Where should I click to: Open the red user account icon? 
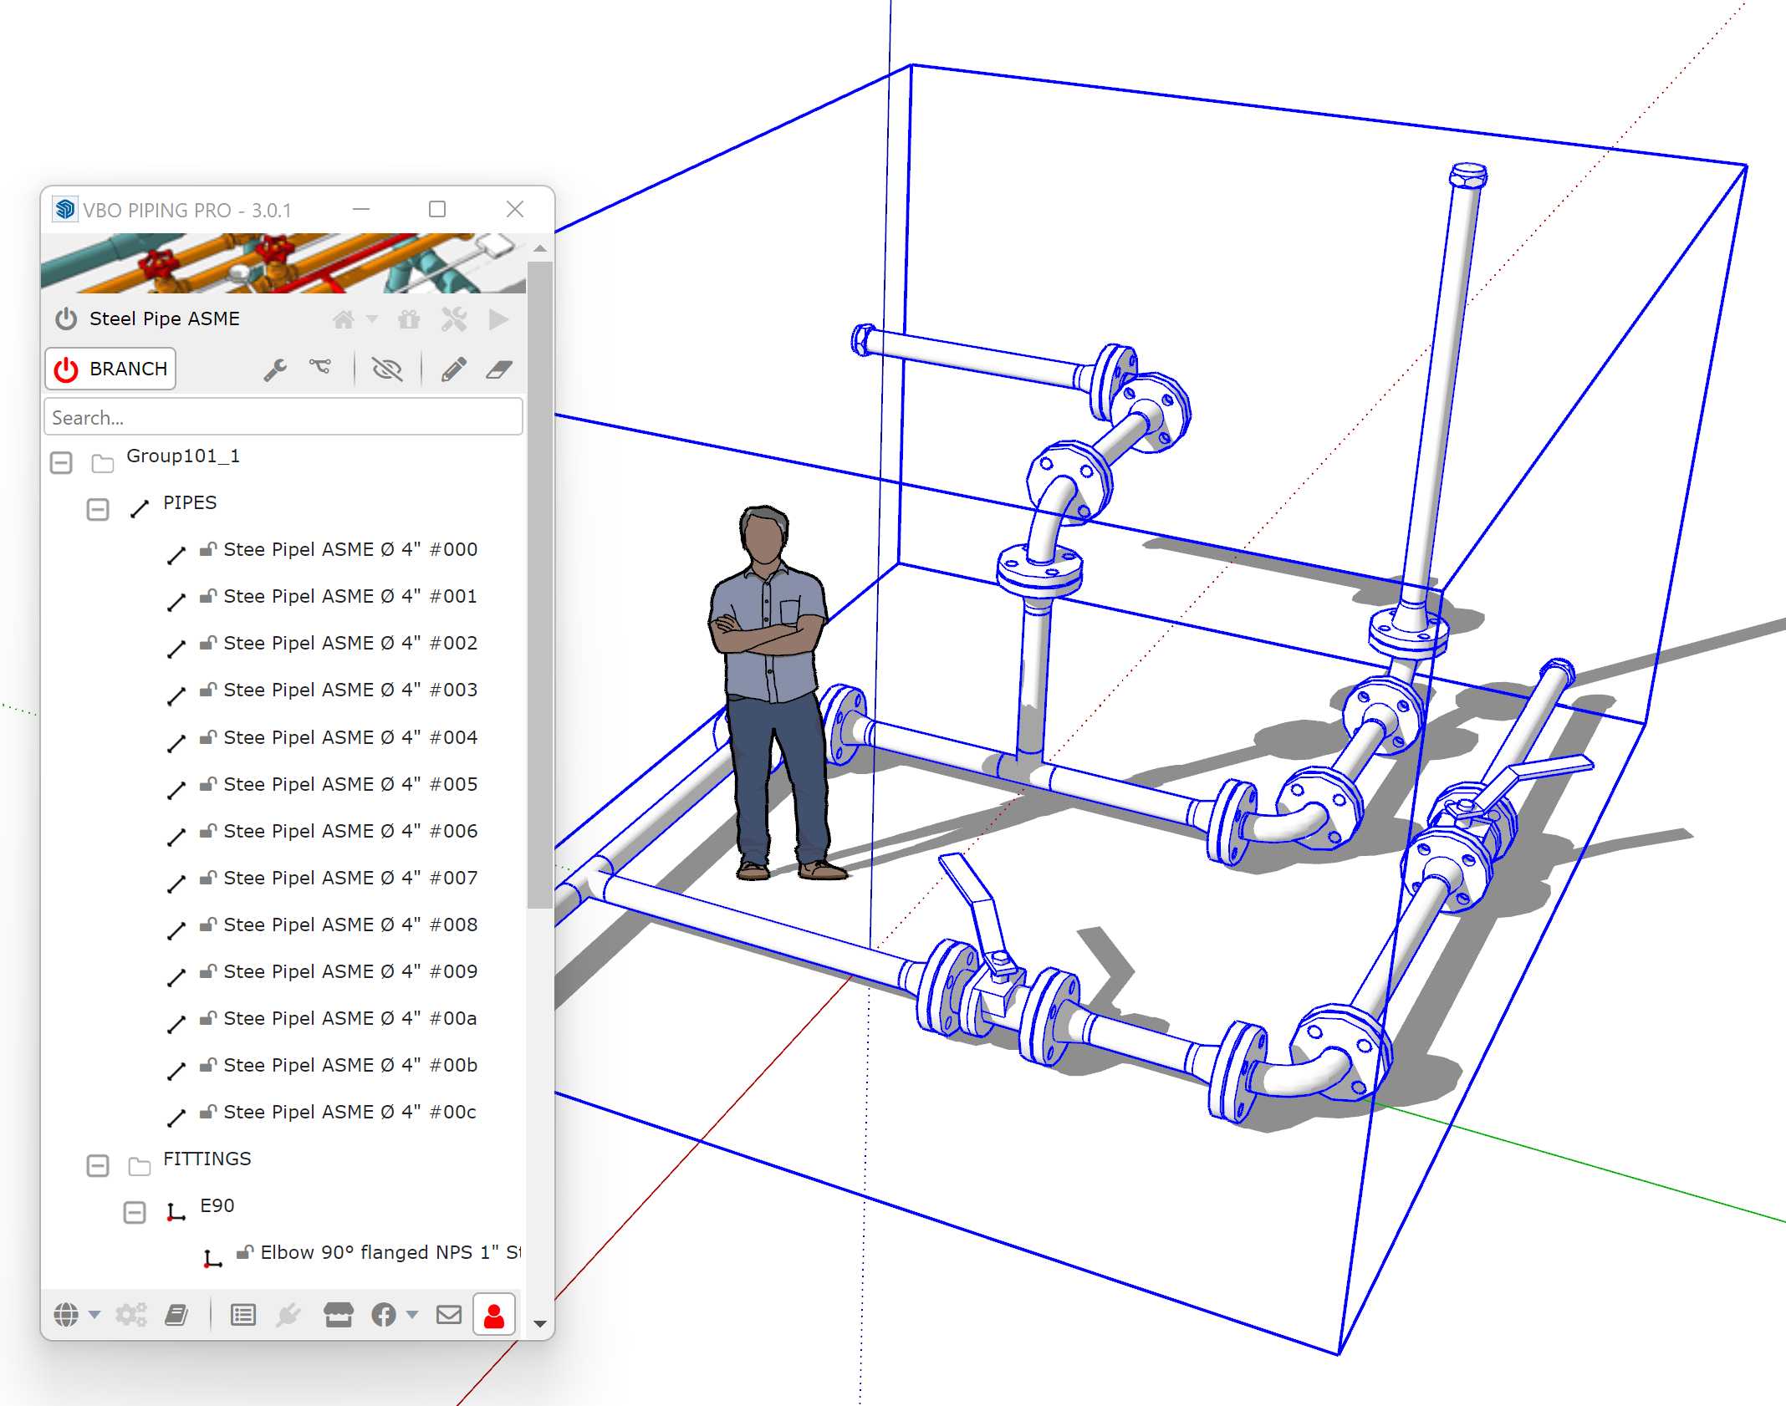pyautogui.click(x=493, y=1313)
